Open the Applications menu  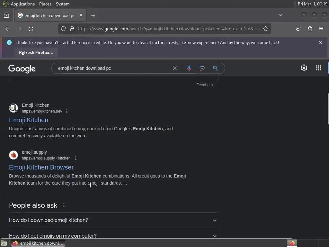pyautogui.click(x=23, y=4)
